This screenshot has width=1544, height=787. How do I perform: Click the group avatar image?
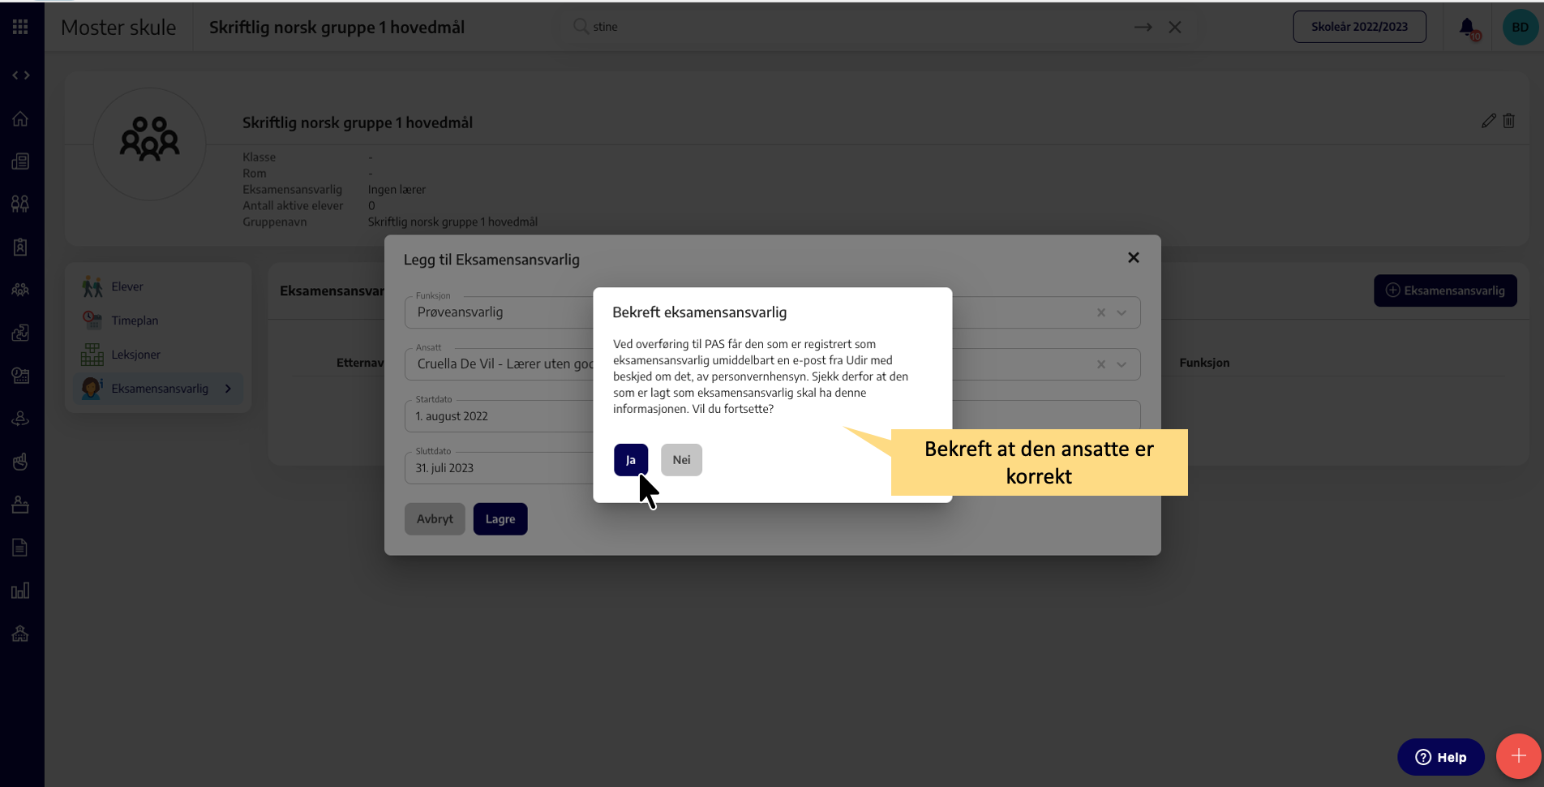[x=149, y=144]
